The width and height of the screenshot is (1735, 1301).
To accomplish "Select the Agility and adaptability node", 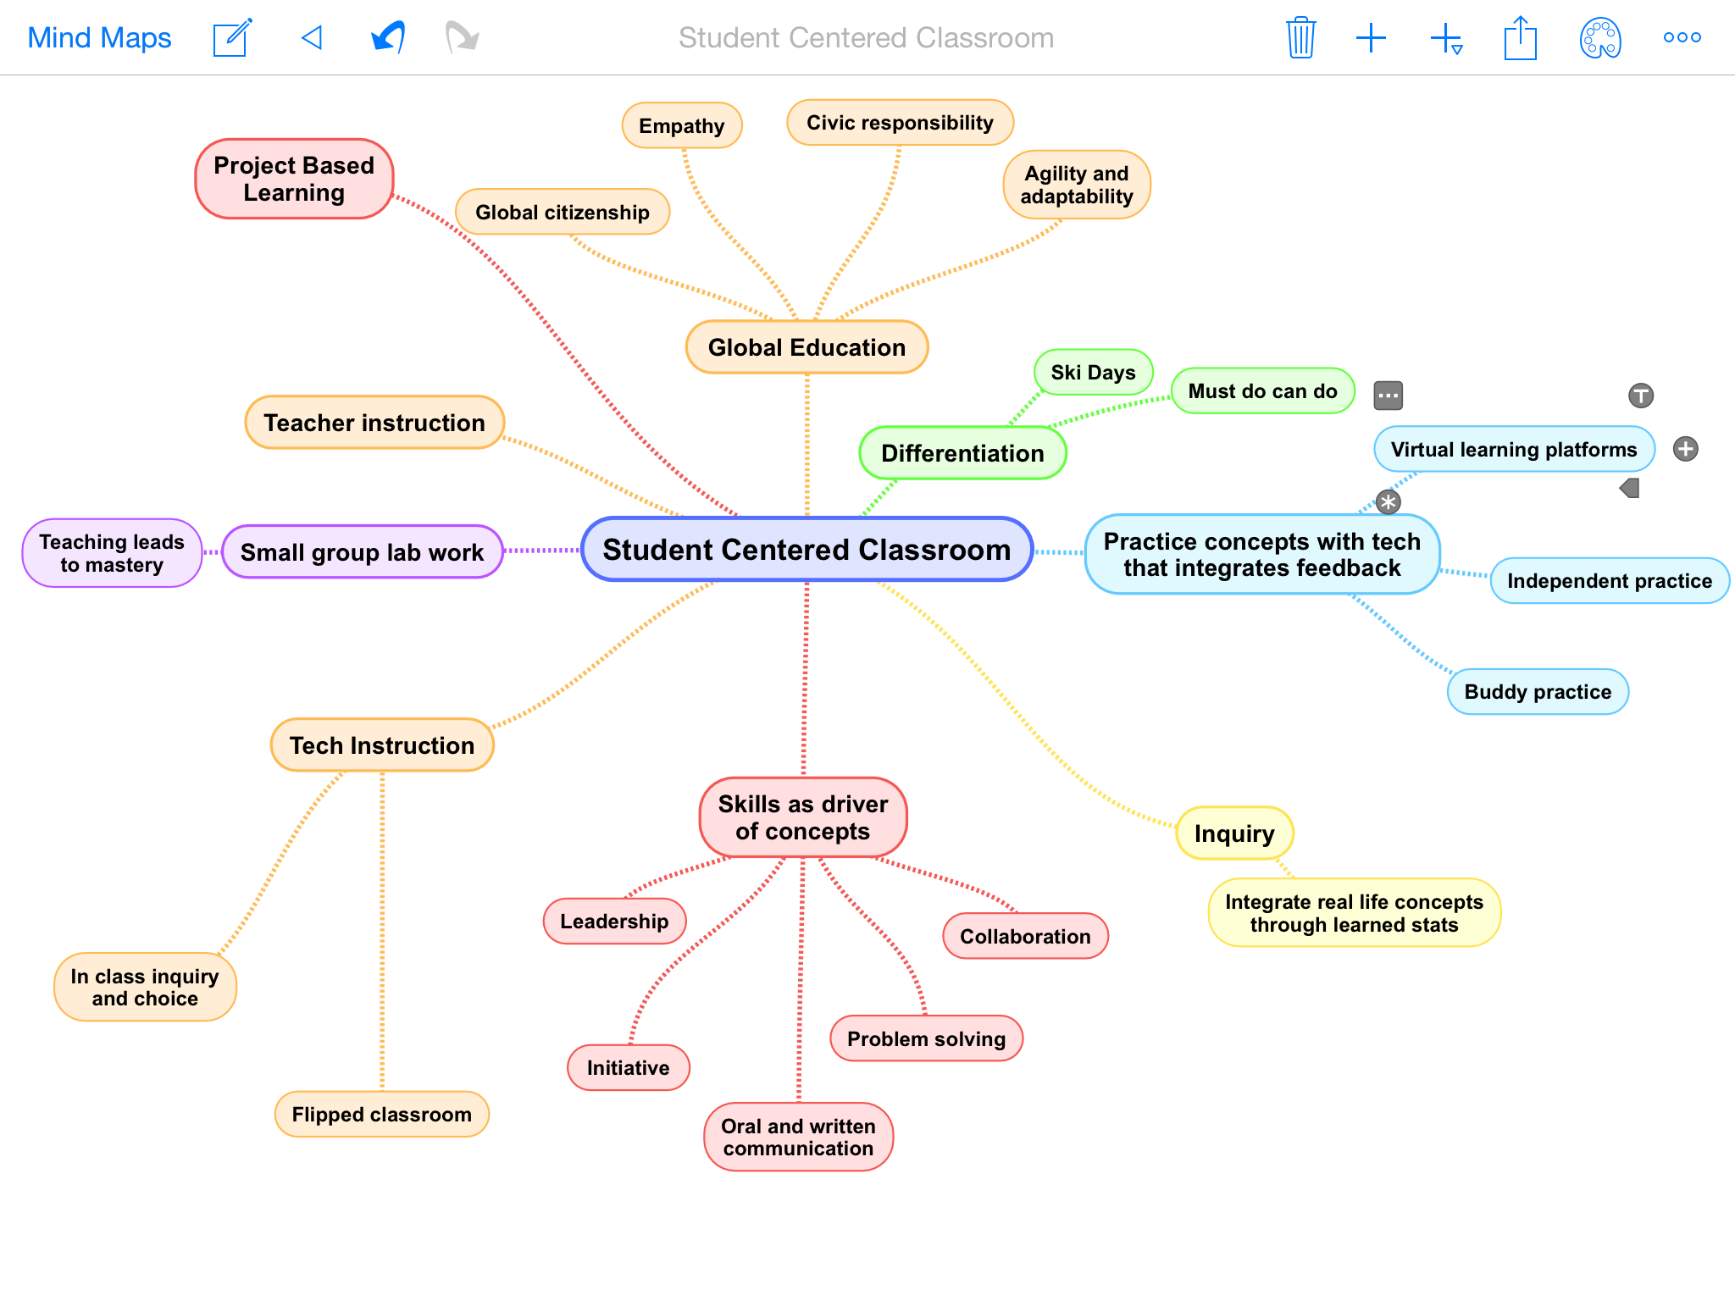I will (x=1077, y=185).
